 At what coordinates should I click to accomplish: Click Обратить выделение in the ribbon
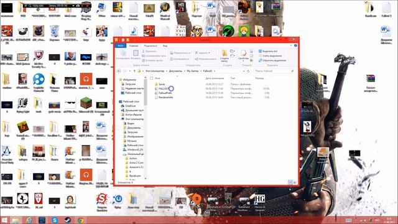tap(272, 60)
